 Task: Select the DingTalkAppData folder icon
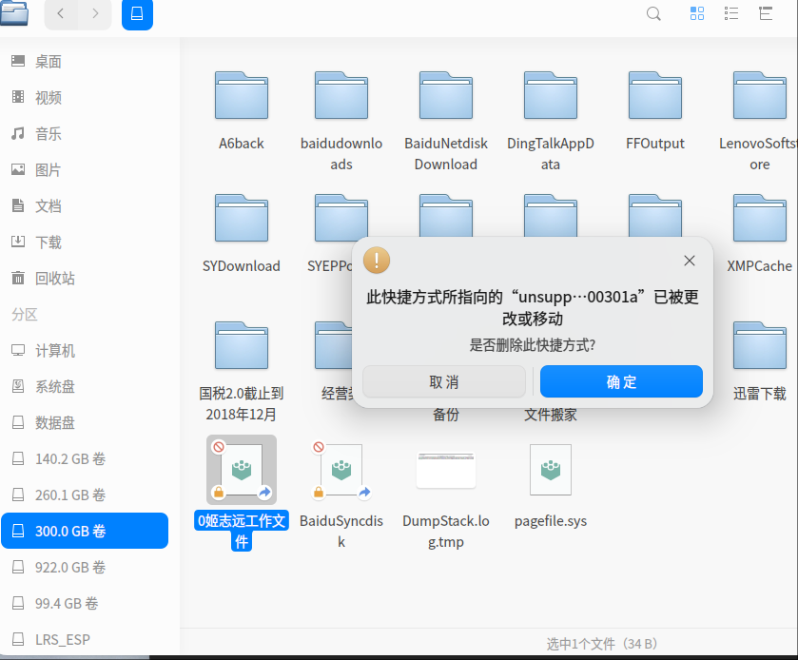pyautogui.click(x=551, y=96)
